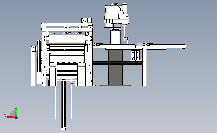
Task: Click the blue Z axis ball of the triad
Action: point(16,118)
